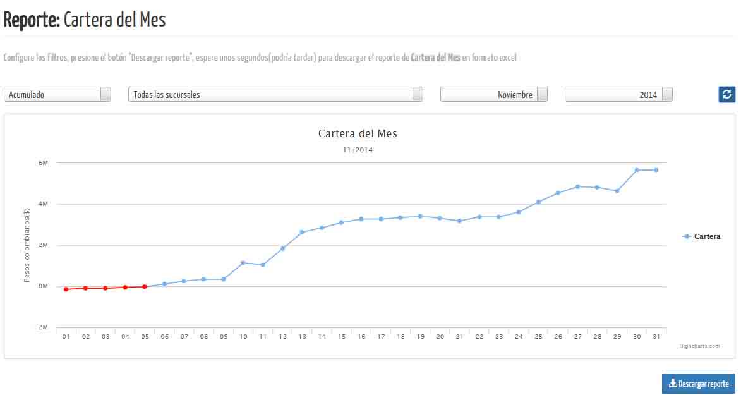This screenshot has height=407, width=741.
Task: Click the red data point for day 03
Action: coord(105,288)
